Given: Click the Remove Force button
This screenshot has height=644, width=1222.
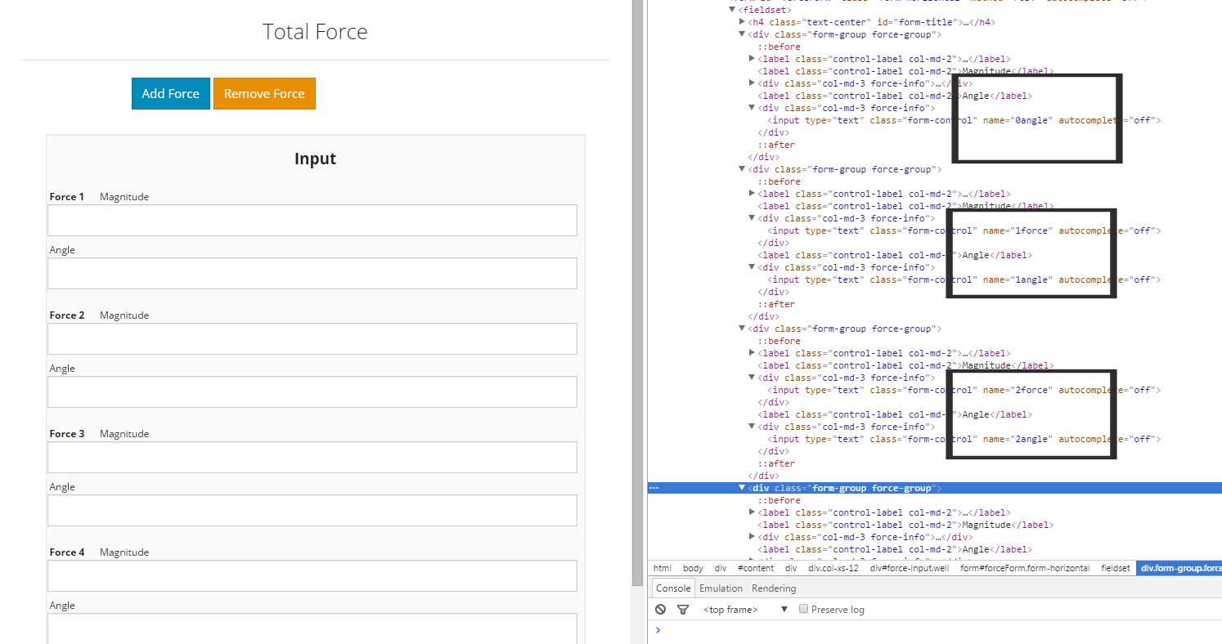Looking at the screenshot, I should 264,94.
